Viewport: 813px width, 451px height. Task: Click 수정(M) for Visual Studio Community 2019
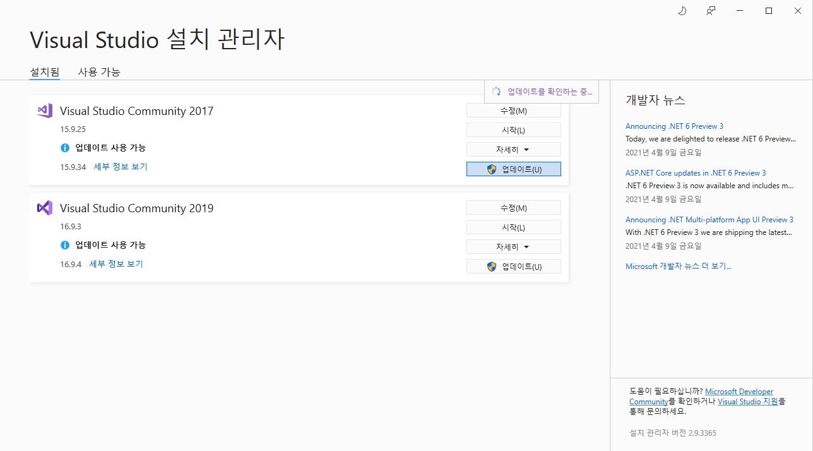point(514,208)
